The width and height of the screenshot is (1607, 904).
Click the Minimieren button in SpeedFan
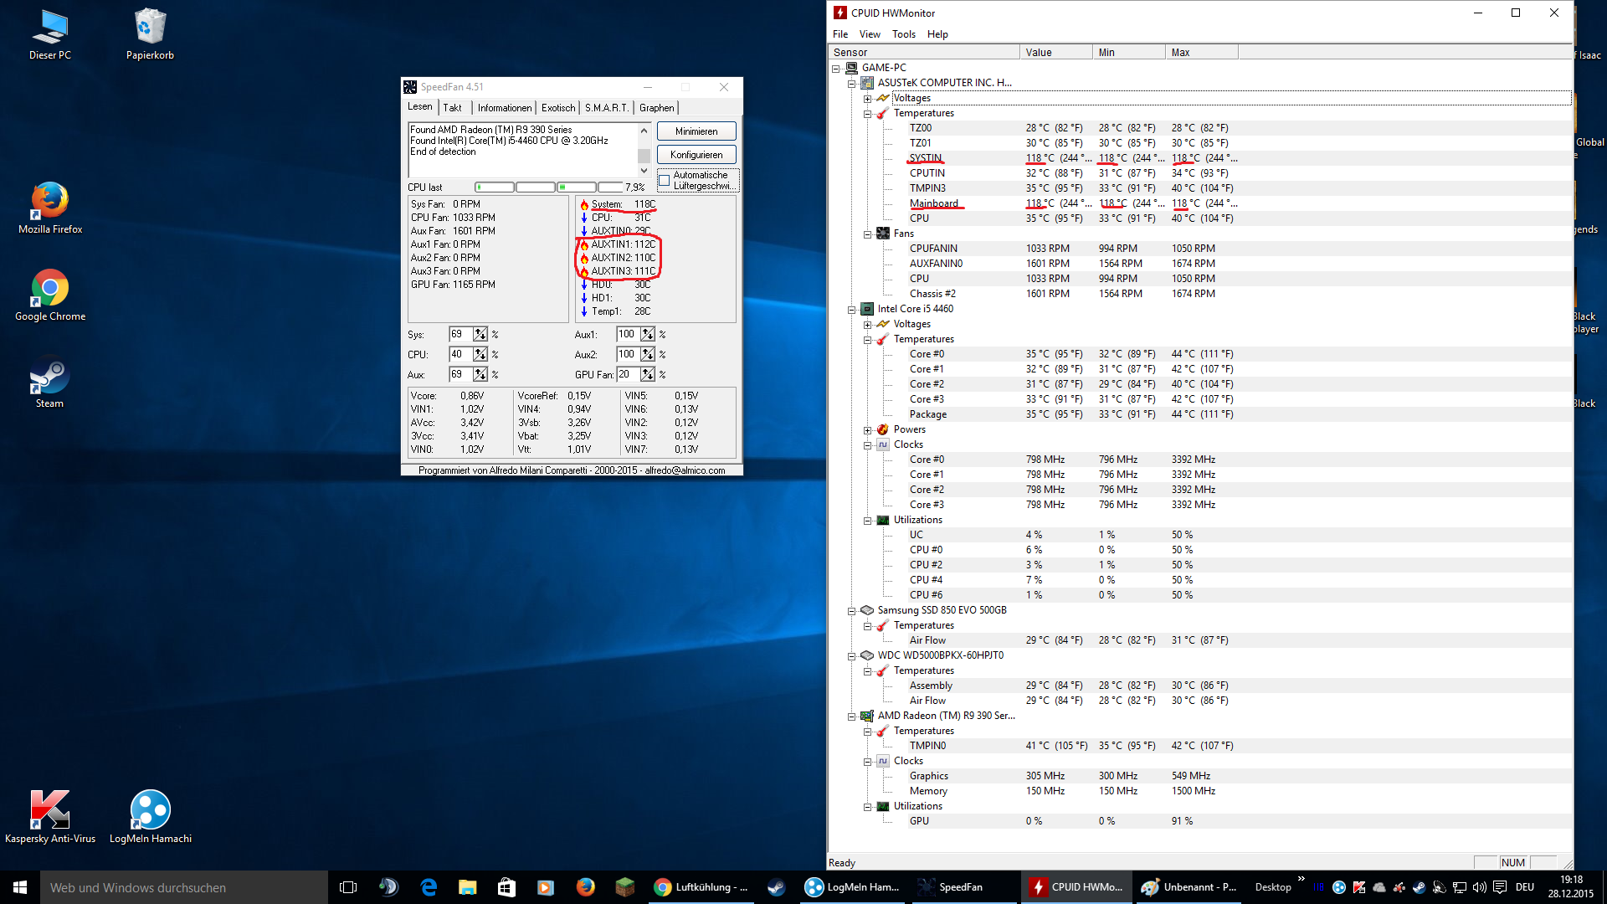click(x=696, y=131)
